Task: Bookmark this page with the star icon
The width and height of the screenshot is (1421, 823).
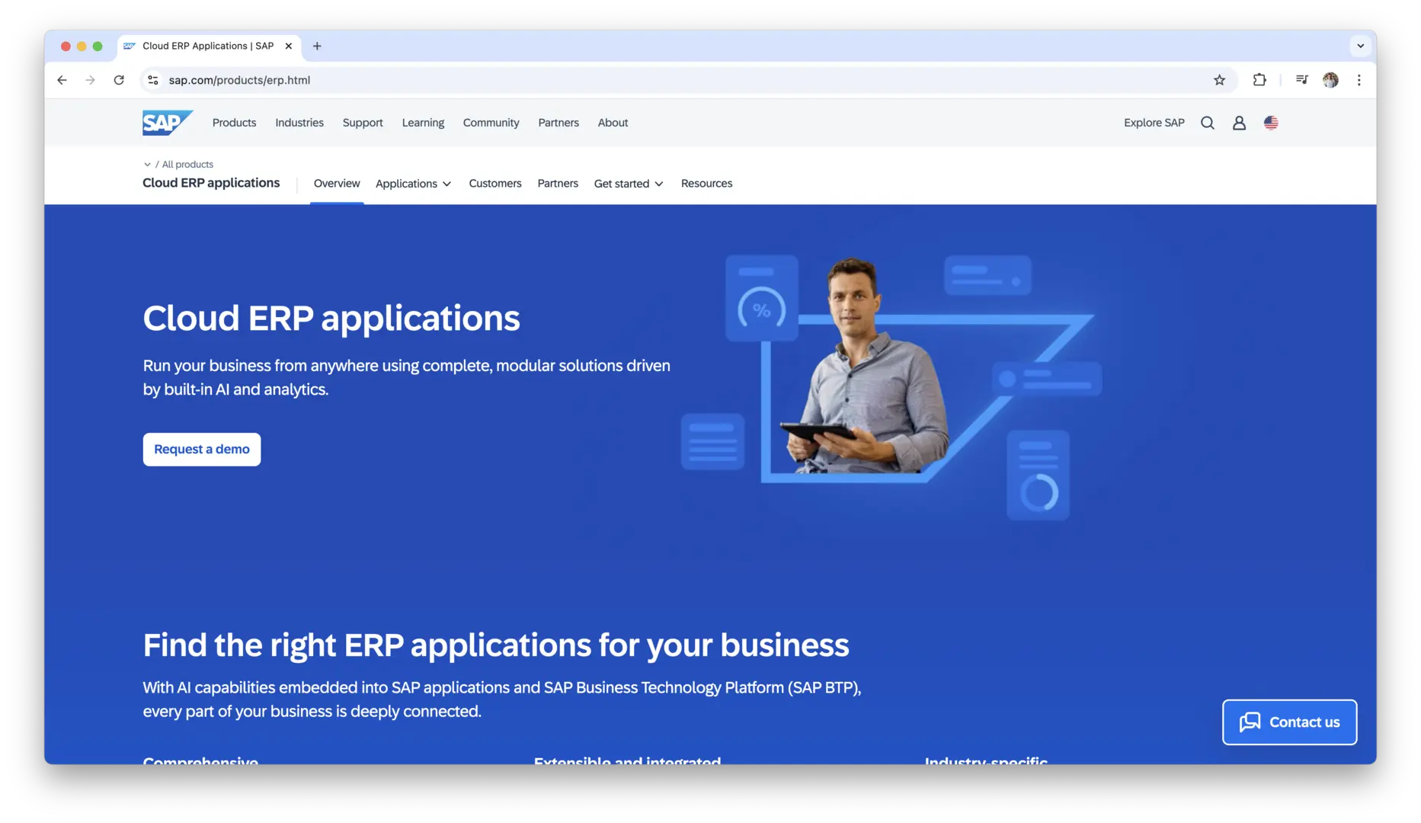Action: (1219, 80)
